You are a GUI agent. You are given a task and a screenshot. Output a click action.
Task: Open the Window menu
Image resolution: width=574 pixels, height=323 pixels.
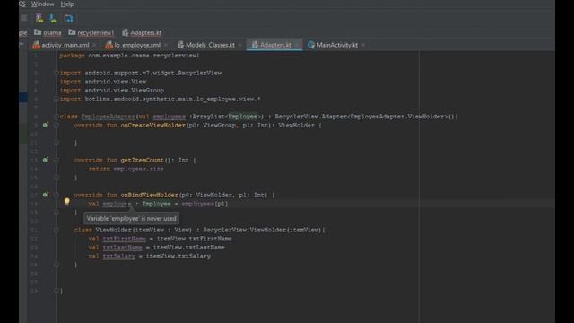42,4
